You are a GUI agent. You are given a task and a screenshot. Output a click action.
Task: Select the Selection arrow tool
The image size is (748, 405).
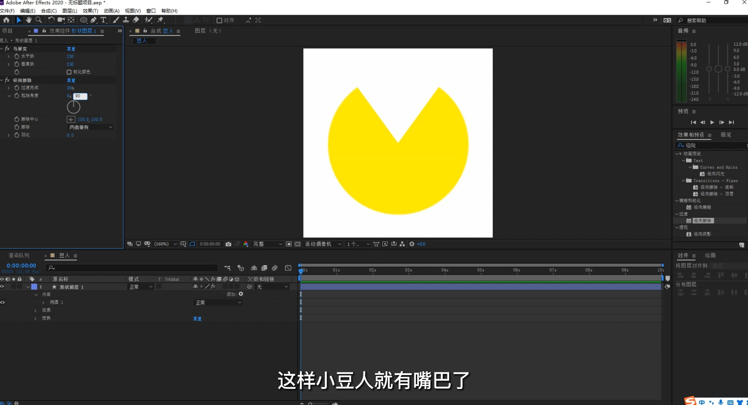click(19, 20)
